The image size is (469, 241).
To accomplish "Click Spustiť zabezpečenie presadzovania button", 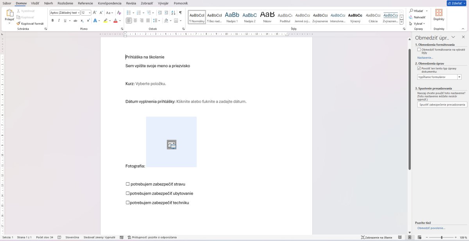I will [x=442, y=105].
